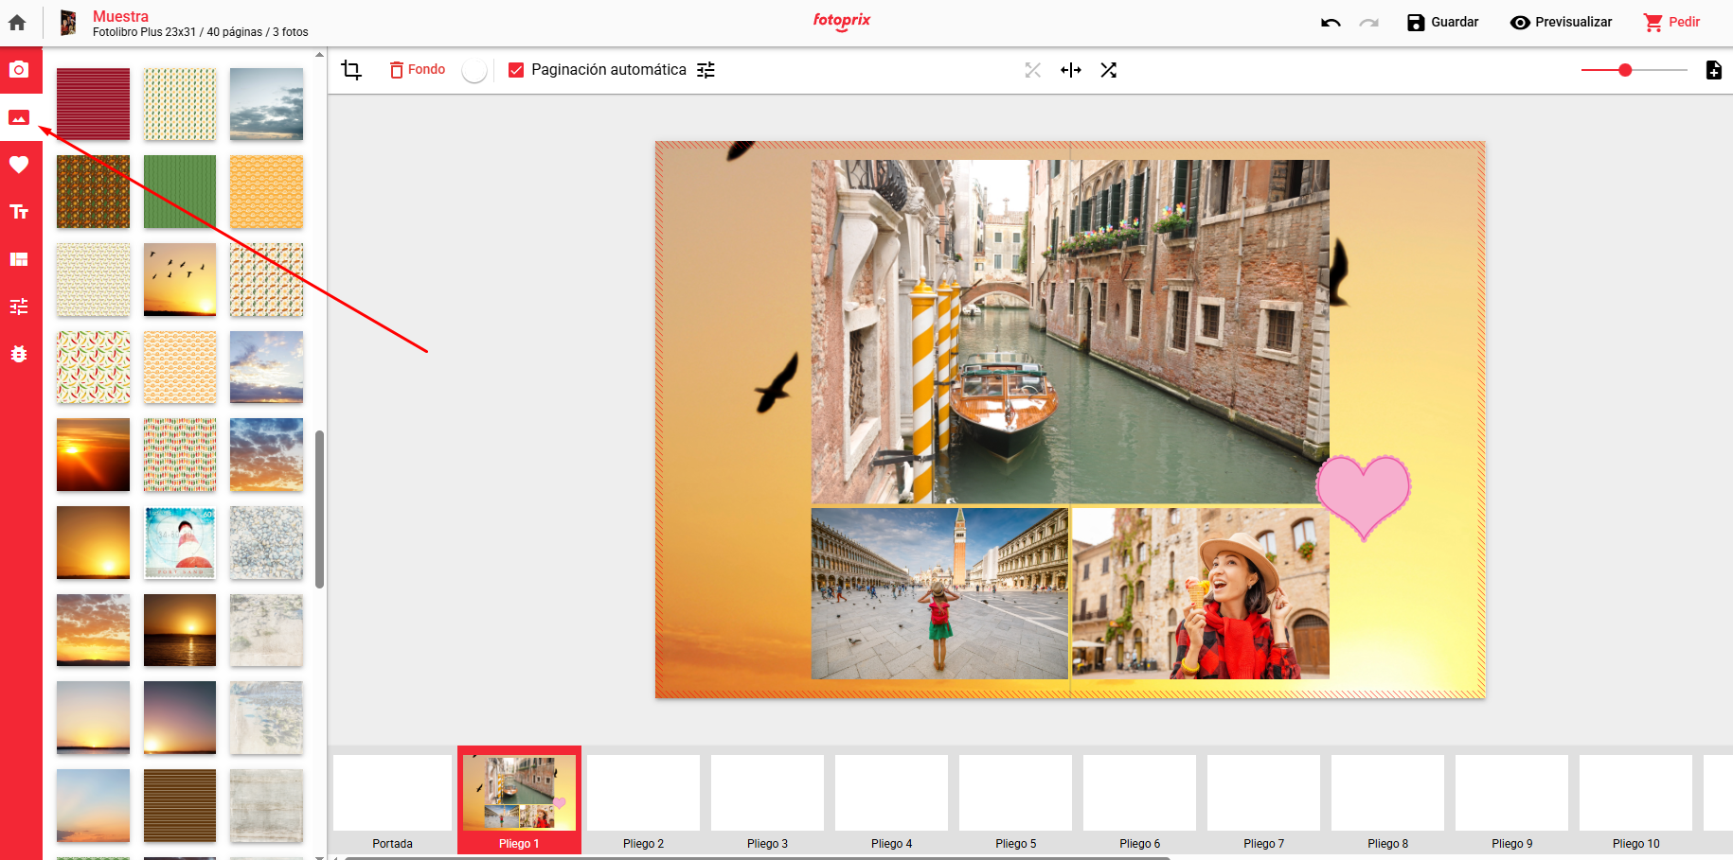
Task: Click Pedir to order the photobook
Action: (1672, 23)
